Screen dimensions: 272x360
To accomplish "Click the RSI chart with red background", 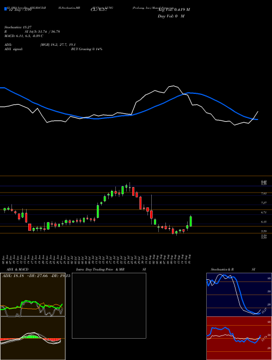I will click(x=239, y=338).
